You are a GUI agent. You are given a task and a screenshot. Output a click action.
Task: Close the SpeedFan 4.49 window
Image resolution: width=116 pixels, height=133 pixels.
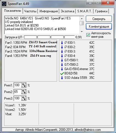pyautogui.click(x=108, y=3)
